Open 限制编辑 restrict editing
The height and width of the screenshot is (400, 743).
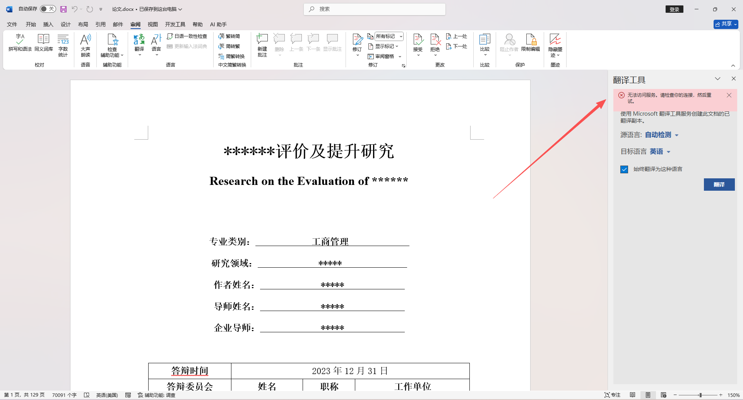(x=531, y=43)
